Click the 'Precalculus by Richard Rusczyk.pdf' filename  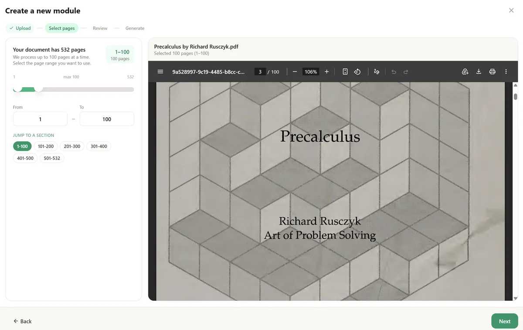[x=196, y=47]
